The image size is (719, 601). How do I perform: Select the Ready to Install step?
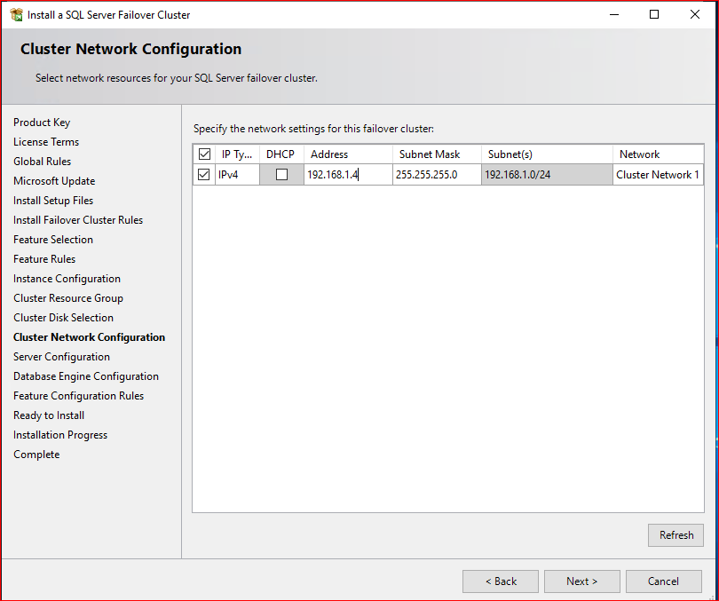(x=49, y=415)
